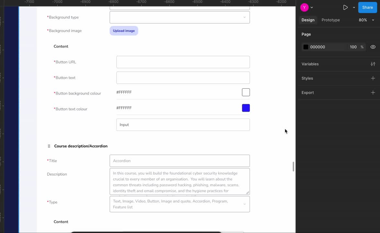Screen dimensions: 380x233
Task: Select the Button text colour #FFFFFF value
Action: point(124,108)
